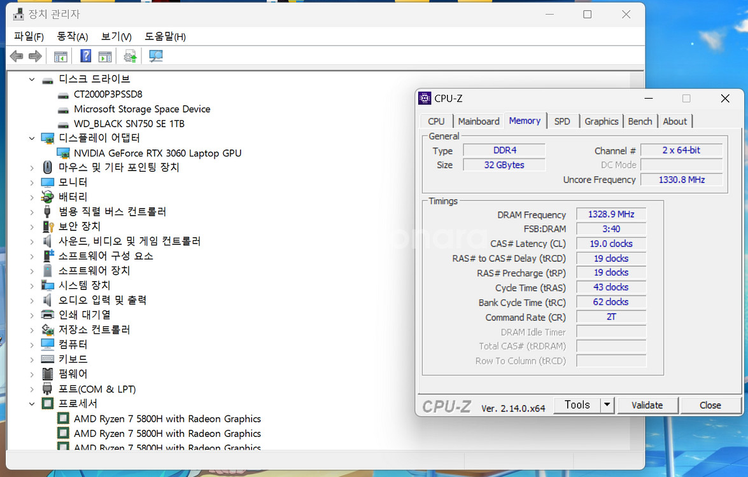The height and width of the screenshot is (477, 748).
Task: Click the processor icon beside 프로세서
Action: click(48, 404)
